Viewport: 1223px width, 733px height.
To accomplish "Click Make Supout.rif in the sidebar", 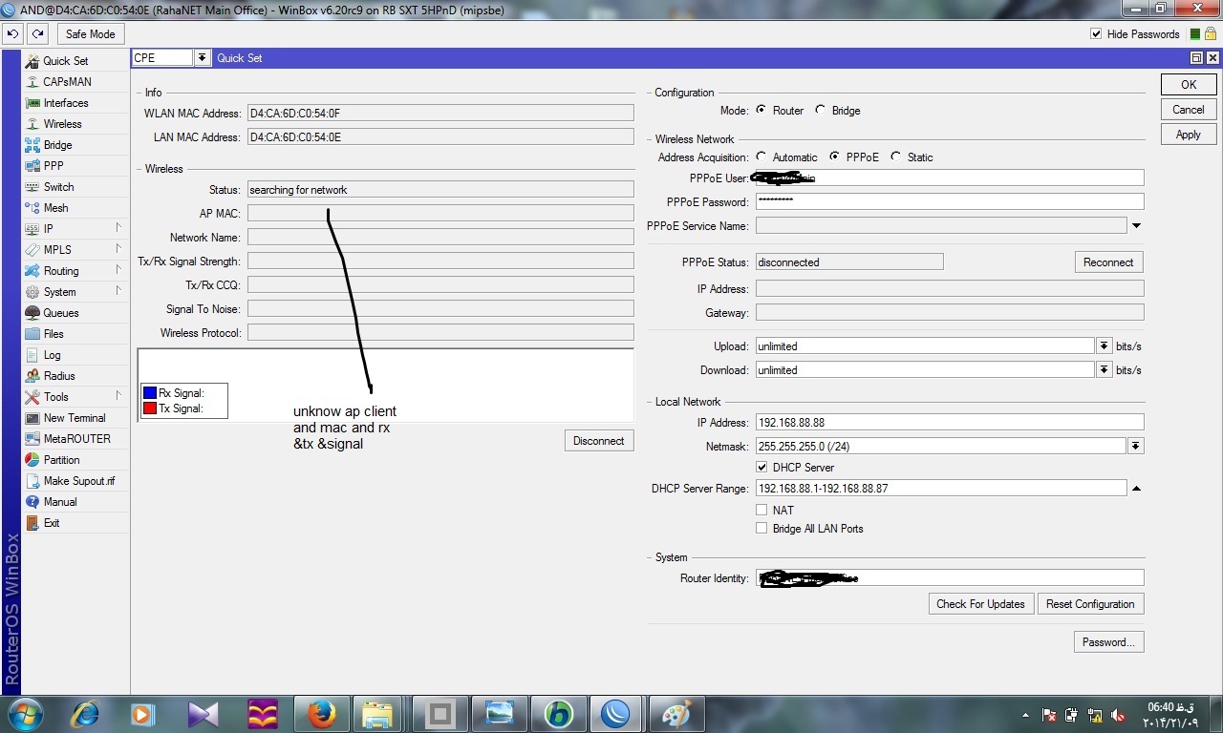I will (78, 481).
